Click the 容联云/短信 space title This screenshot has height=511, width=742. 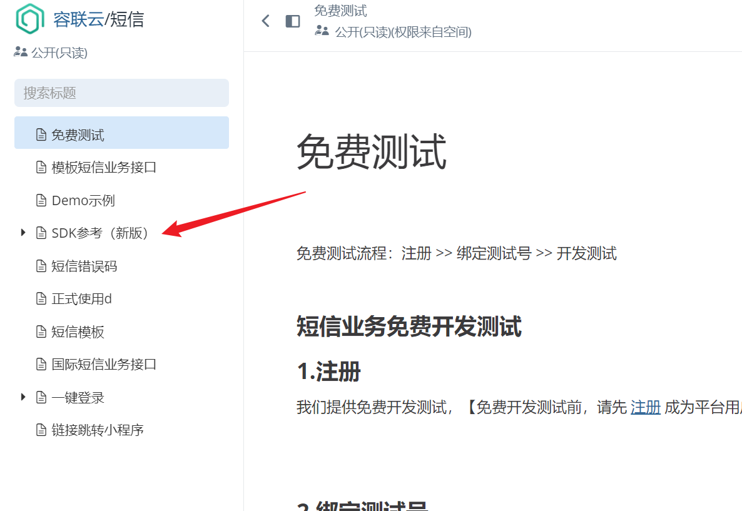(98, 19)
